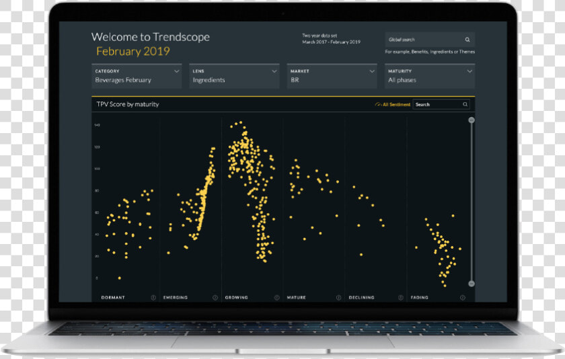Click the 'Welcome to Trendscope' title
The height and width of the screenshot is (359, 565).
[150, 37]
